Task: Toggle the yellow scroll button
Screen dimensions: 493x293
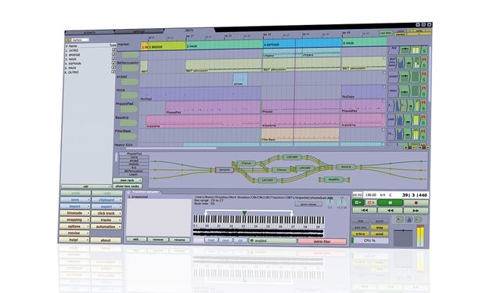Action: (380, 233)
